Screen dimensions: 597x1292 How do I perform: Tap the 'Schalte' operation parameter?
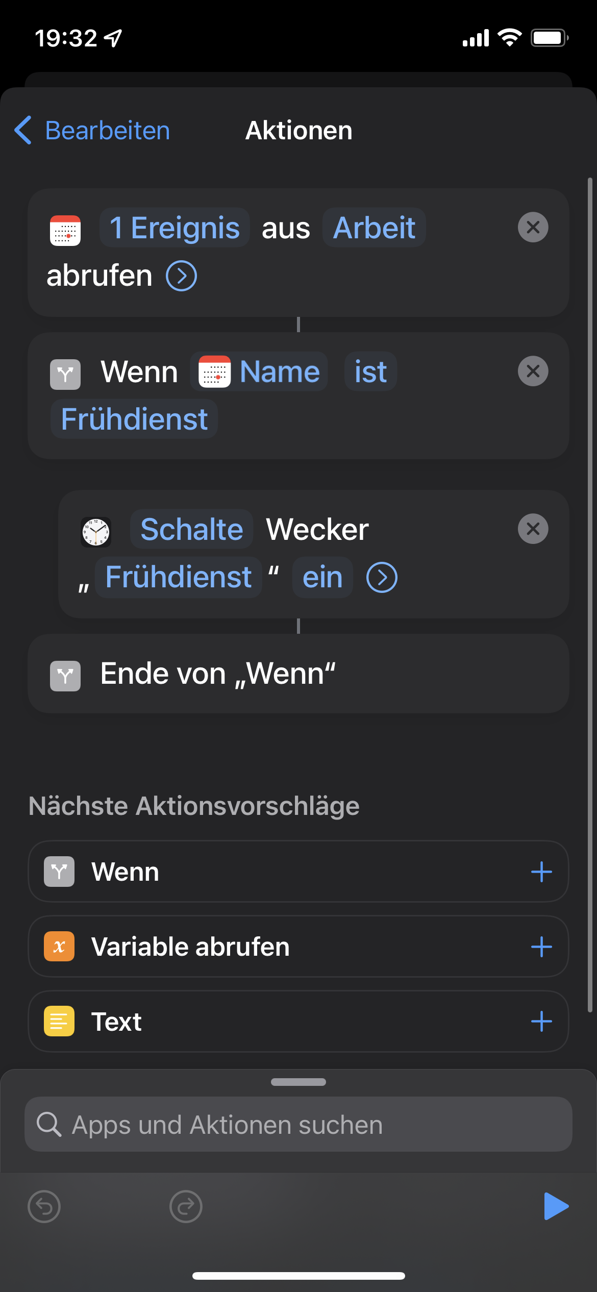[191, 529]
